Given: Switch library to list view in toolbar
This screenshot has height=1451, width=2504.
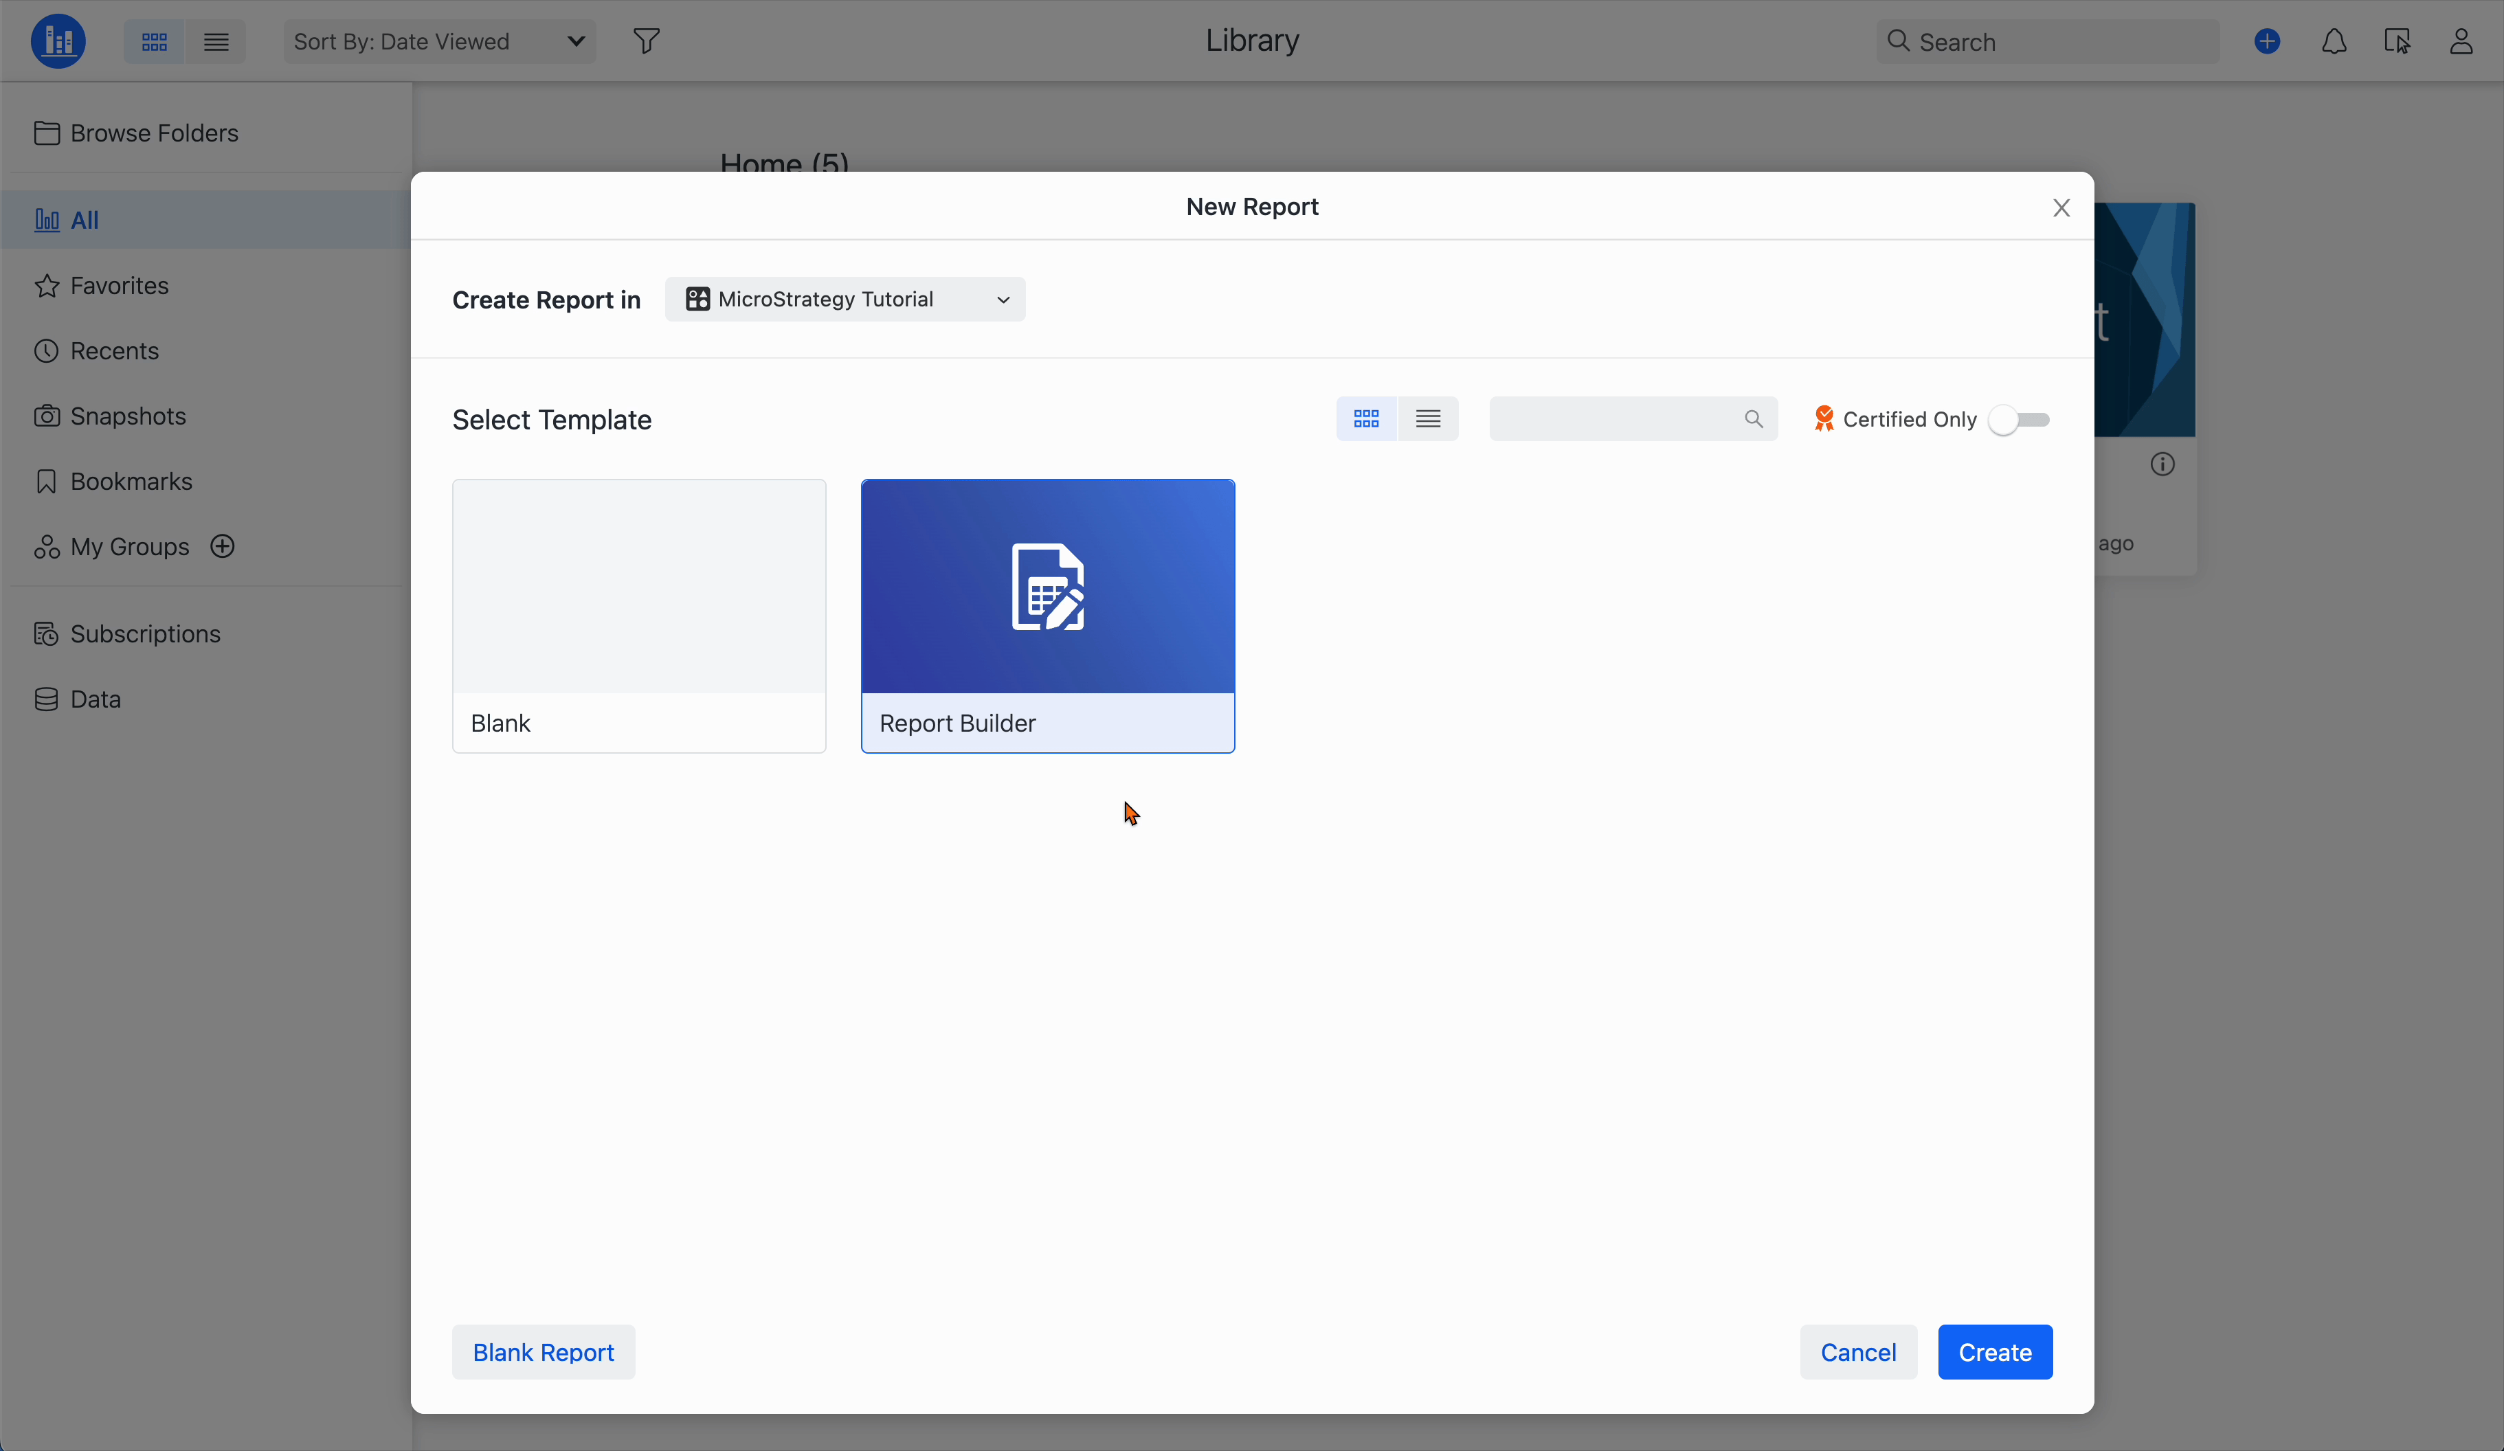Looking at the screenshot, I should pyautogui.click(x=216, y=41).
